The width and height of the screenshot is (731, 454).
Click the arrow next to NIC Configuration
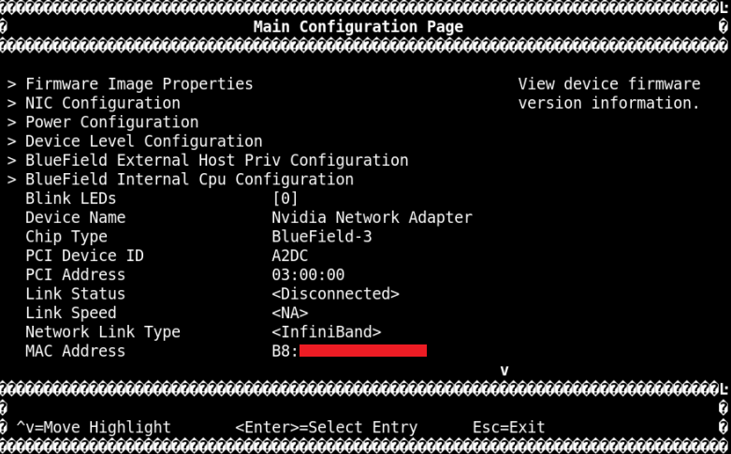pos(11,103)
